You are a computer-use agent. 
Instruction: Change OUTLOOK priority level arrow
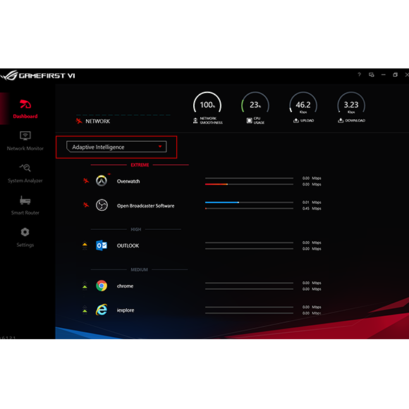point(85,246)
